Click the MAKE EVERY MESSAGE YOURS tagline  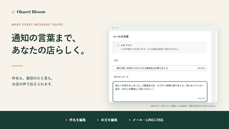(37, 25)
